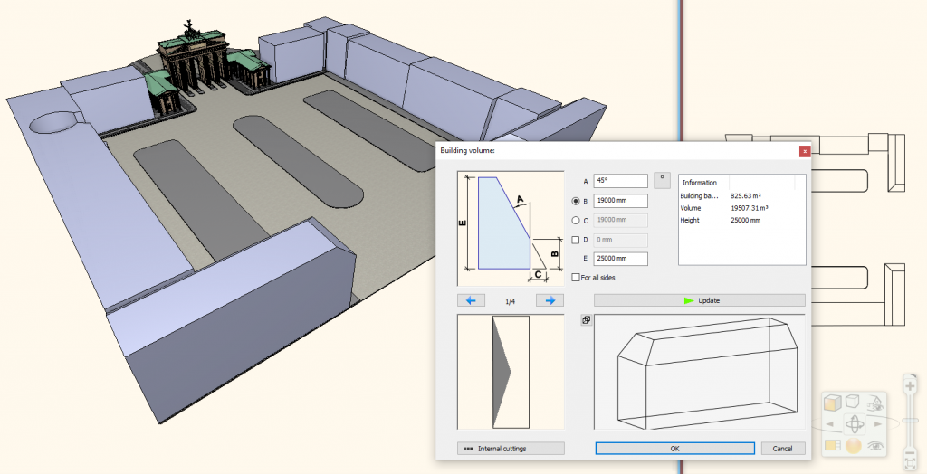Click the E height field 25000 mm

point(620,259)
